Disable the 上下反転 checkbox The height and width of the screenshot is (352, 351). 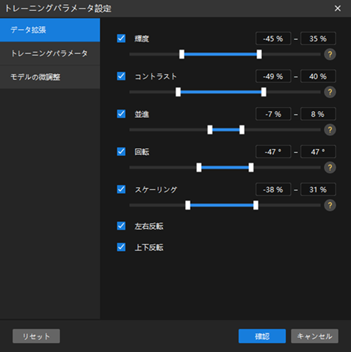(x=122, y=247)
